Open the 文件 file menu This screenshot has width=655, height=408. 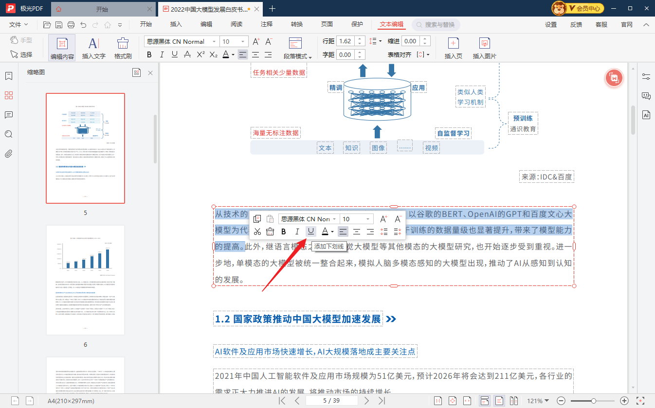(18, 24)
